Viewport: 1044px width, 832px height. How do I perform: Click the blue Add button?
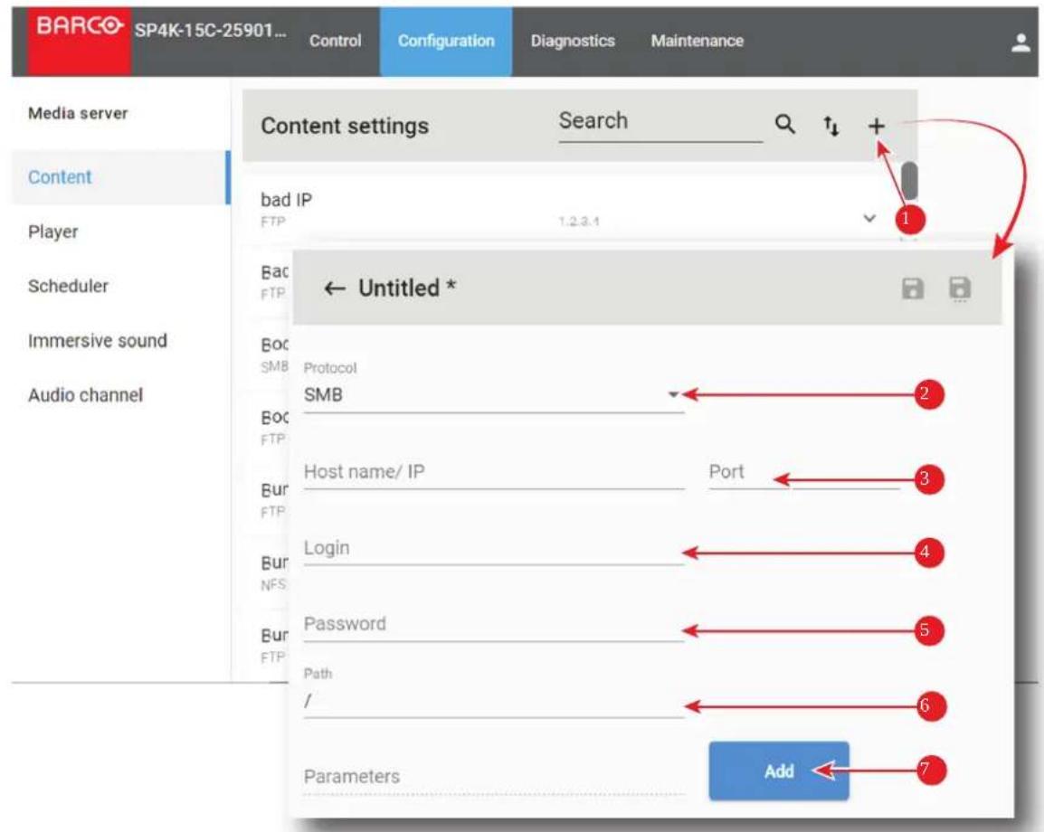(x=778, y=771)
